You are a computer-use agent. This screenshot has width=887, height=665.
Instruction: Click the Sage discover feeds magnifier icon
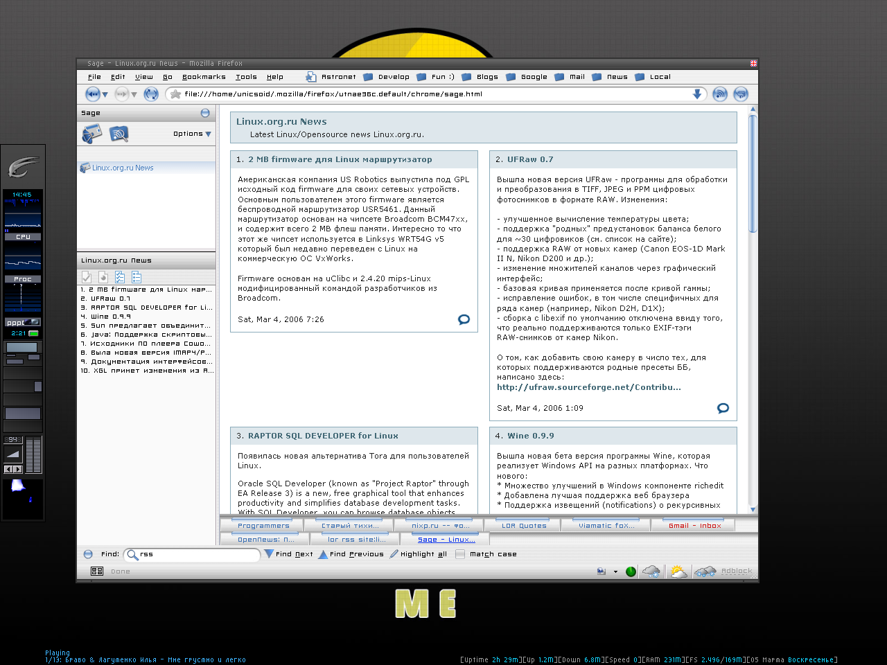click(118, 134)
